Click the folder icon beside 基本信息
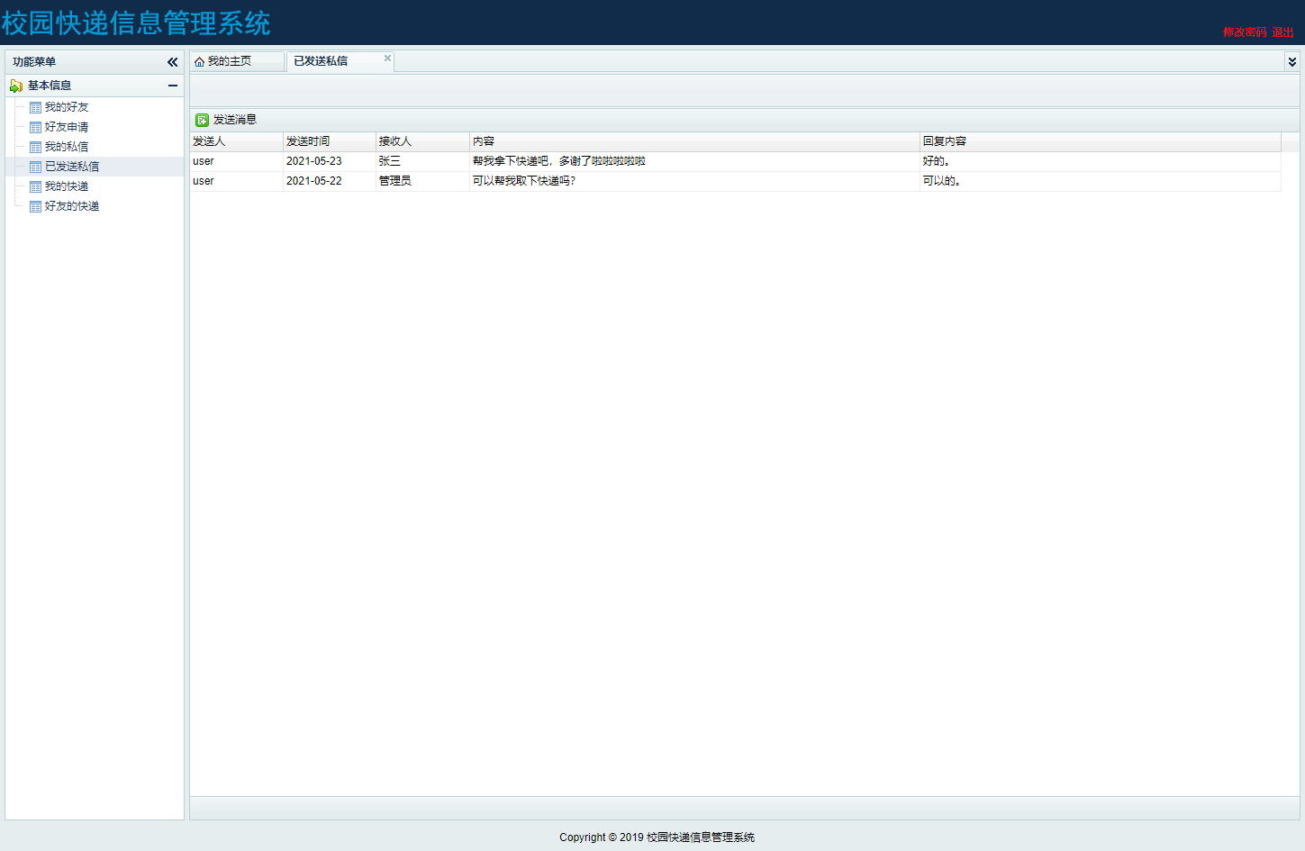Image resolution: width=1305 pixels, height=851 pixels. (x=16, y=86)
